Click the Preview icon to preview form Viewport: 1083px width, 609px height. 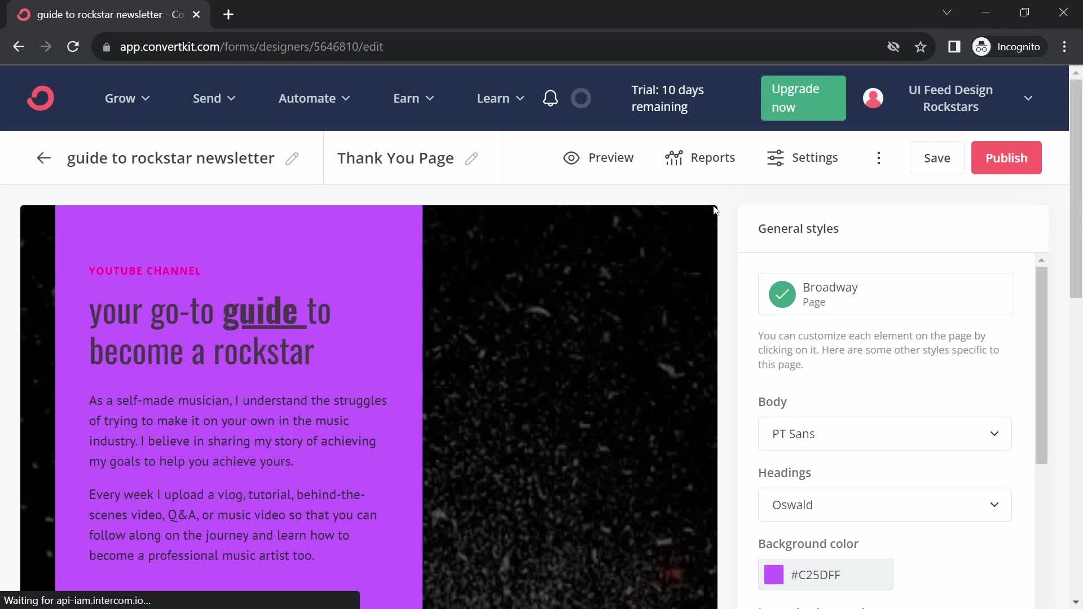pyautogui.click(x=572, y=157)
